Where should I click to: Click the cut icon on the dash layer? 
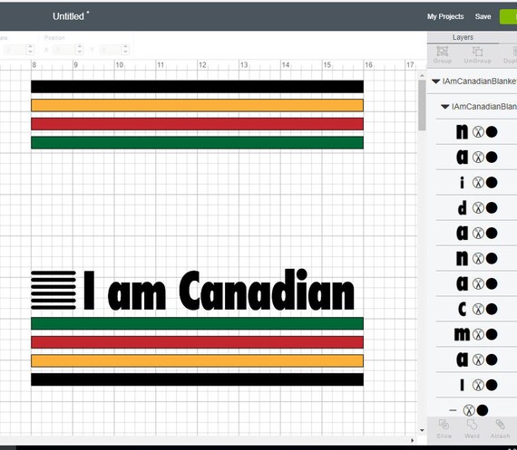(469, 410)
